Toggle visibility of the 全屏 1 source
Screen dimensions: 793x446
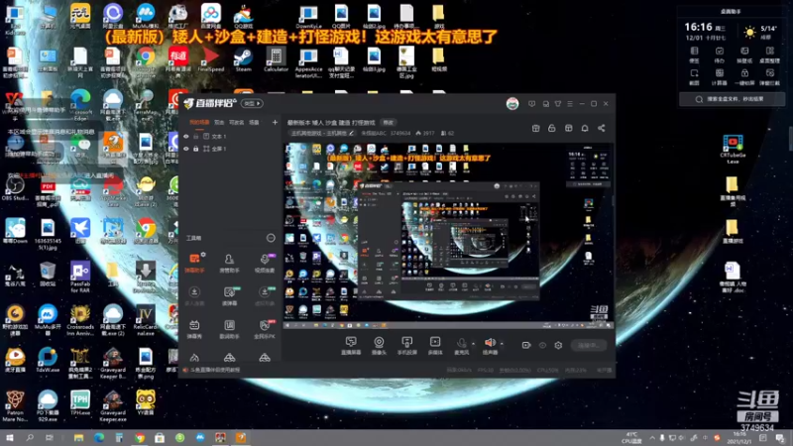(x=186, y=149)
